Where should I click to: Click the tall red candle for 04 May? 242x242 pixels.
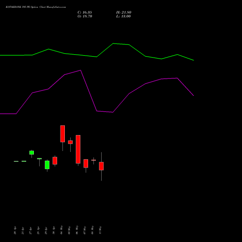[62, 134]
